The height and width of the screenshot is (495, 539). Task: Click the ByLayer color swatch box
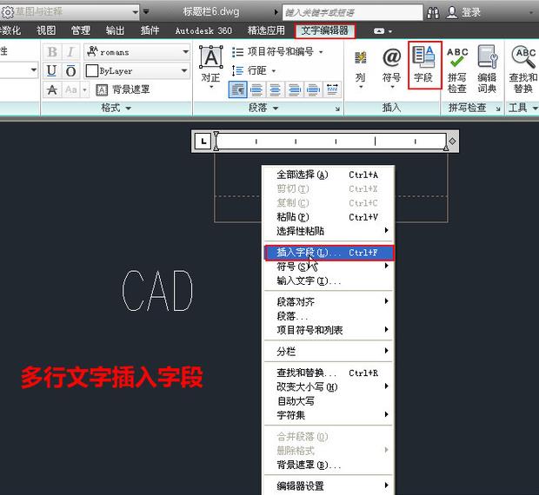(92, 71)
